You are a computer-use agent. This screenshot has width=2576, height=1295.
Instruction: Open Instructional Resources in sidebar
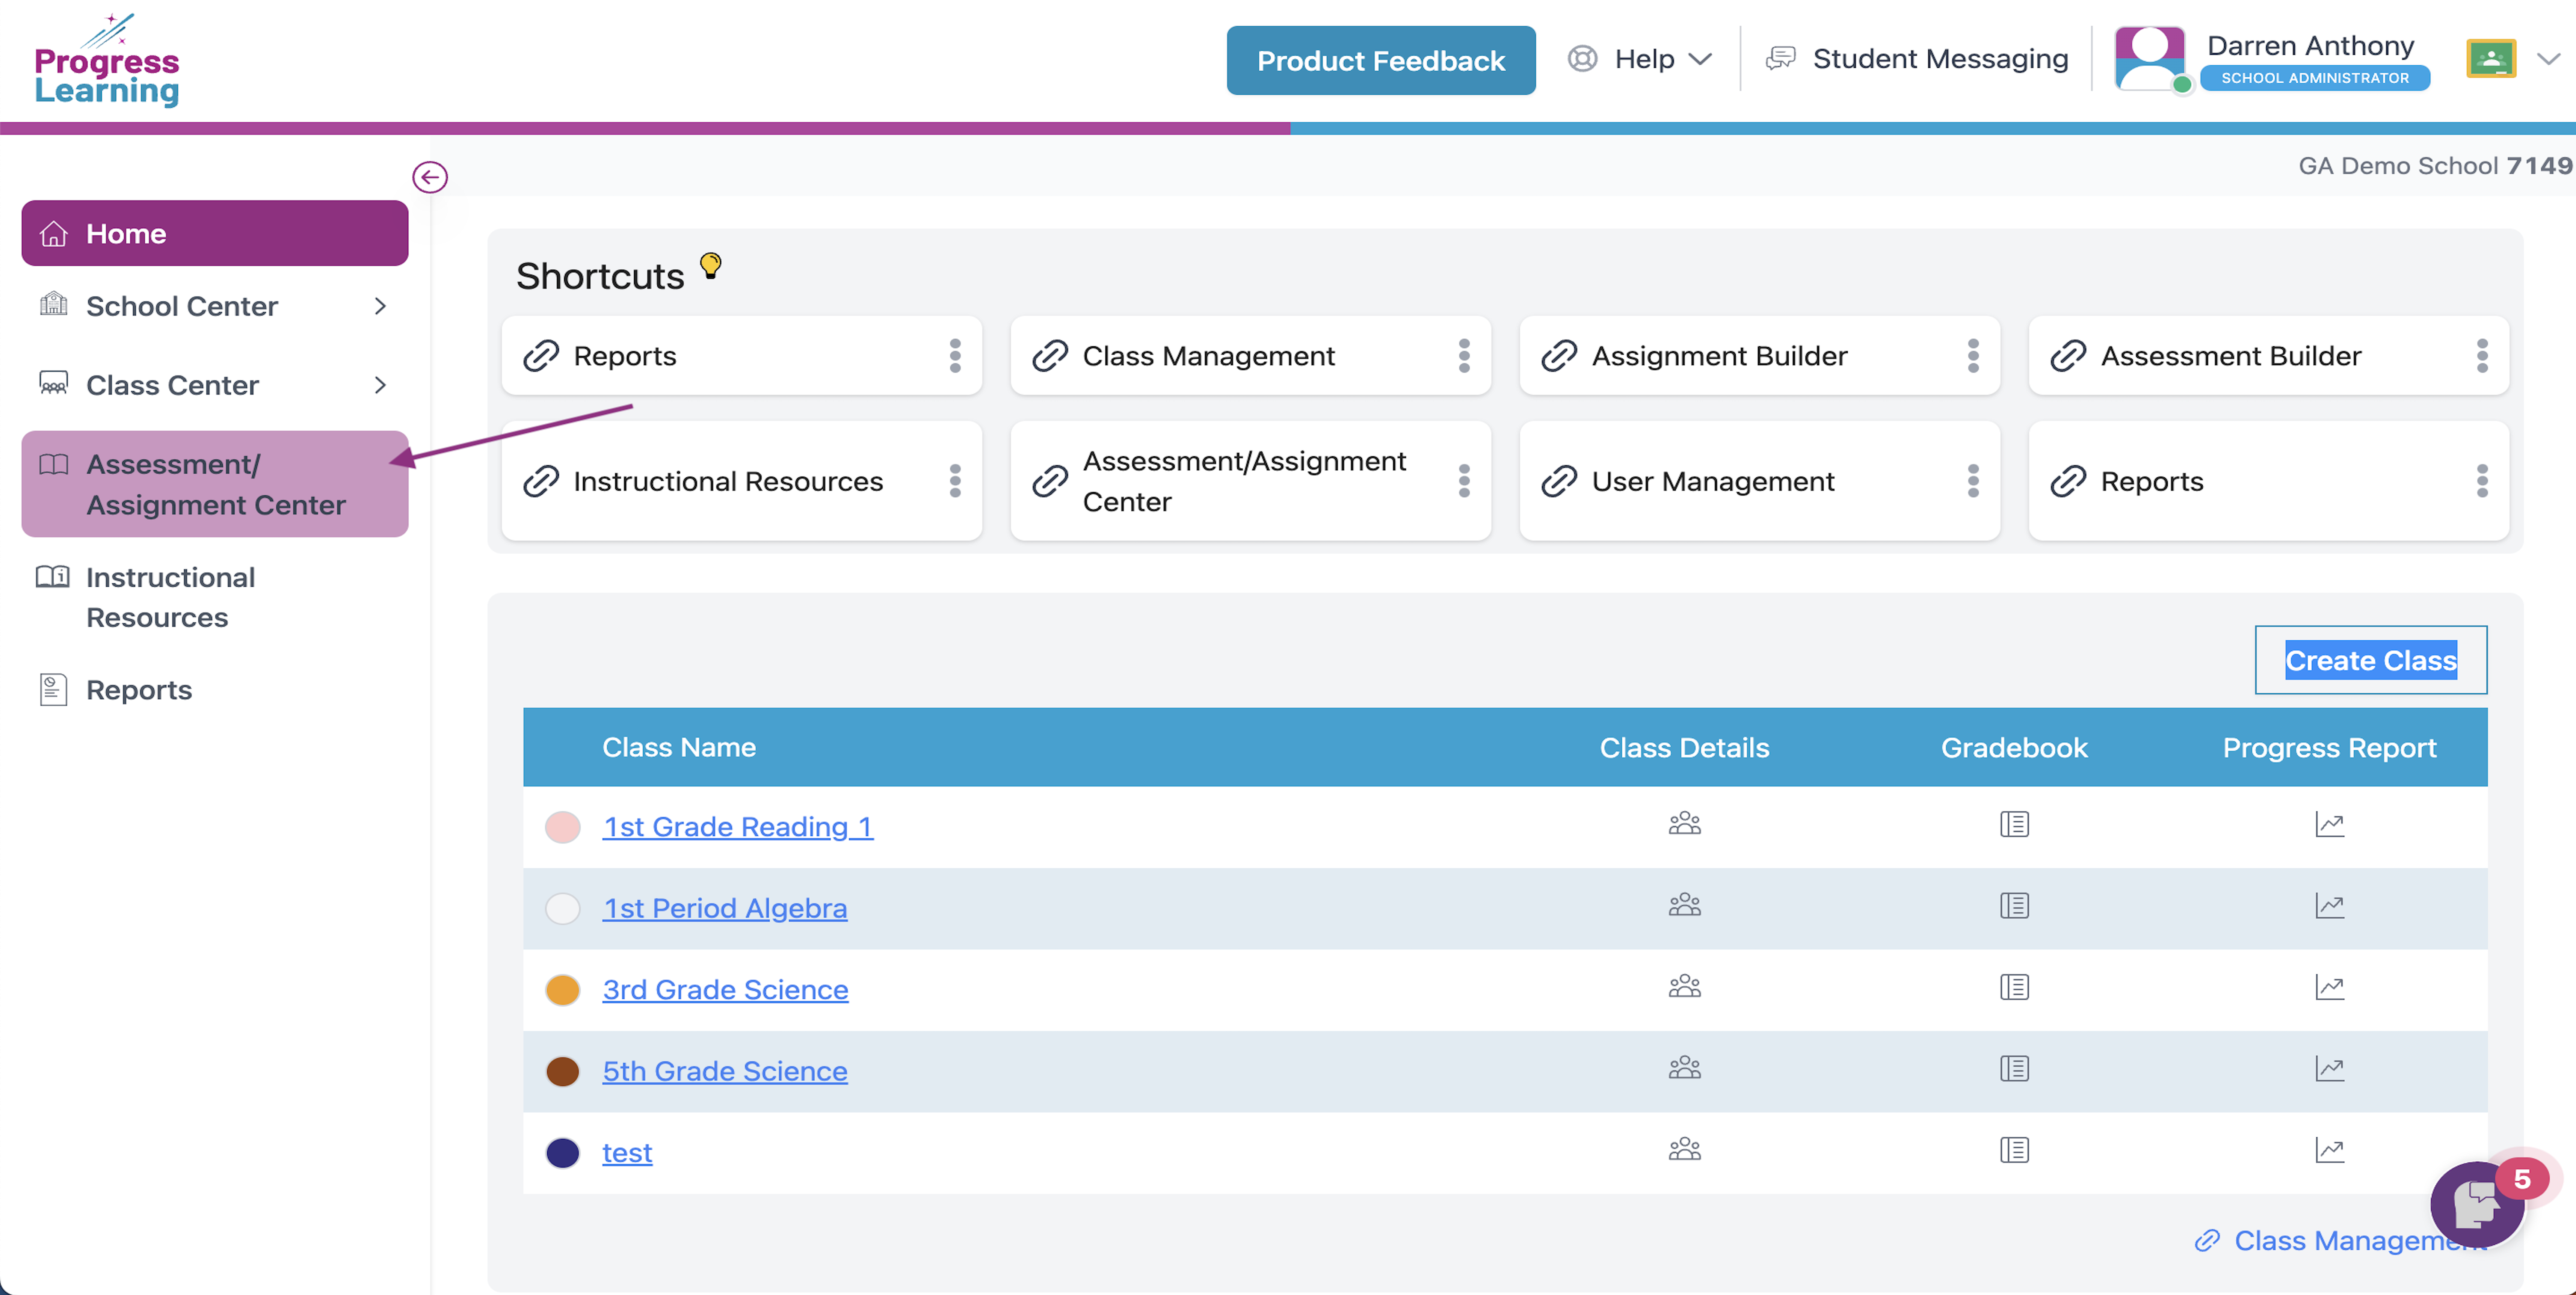(x=215, y=597)
